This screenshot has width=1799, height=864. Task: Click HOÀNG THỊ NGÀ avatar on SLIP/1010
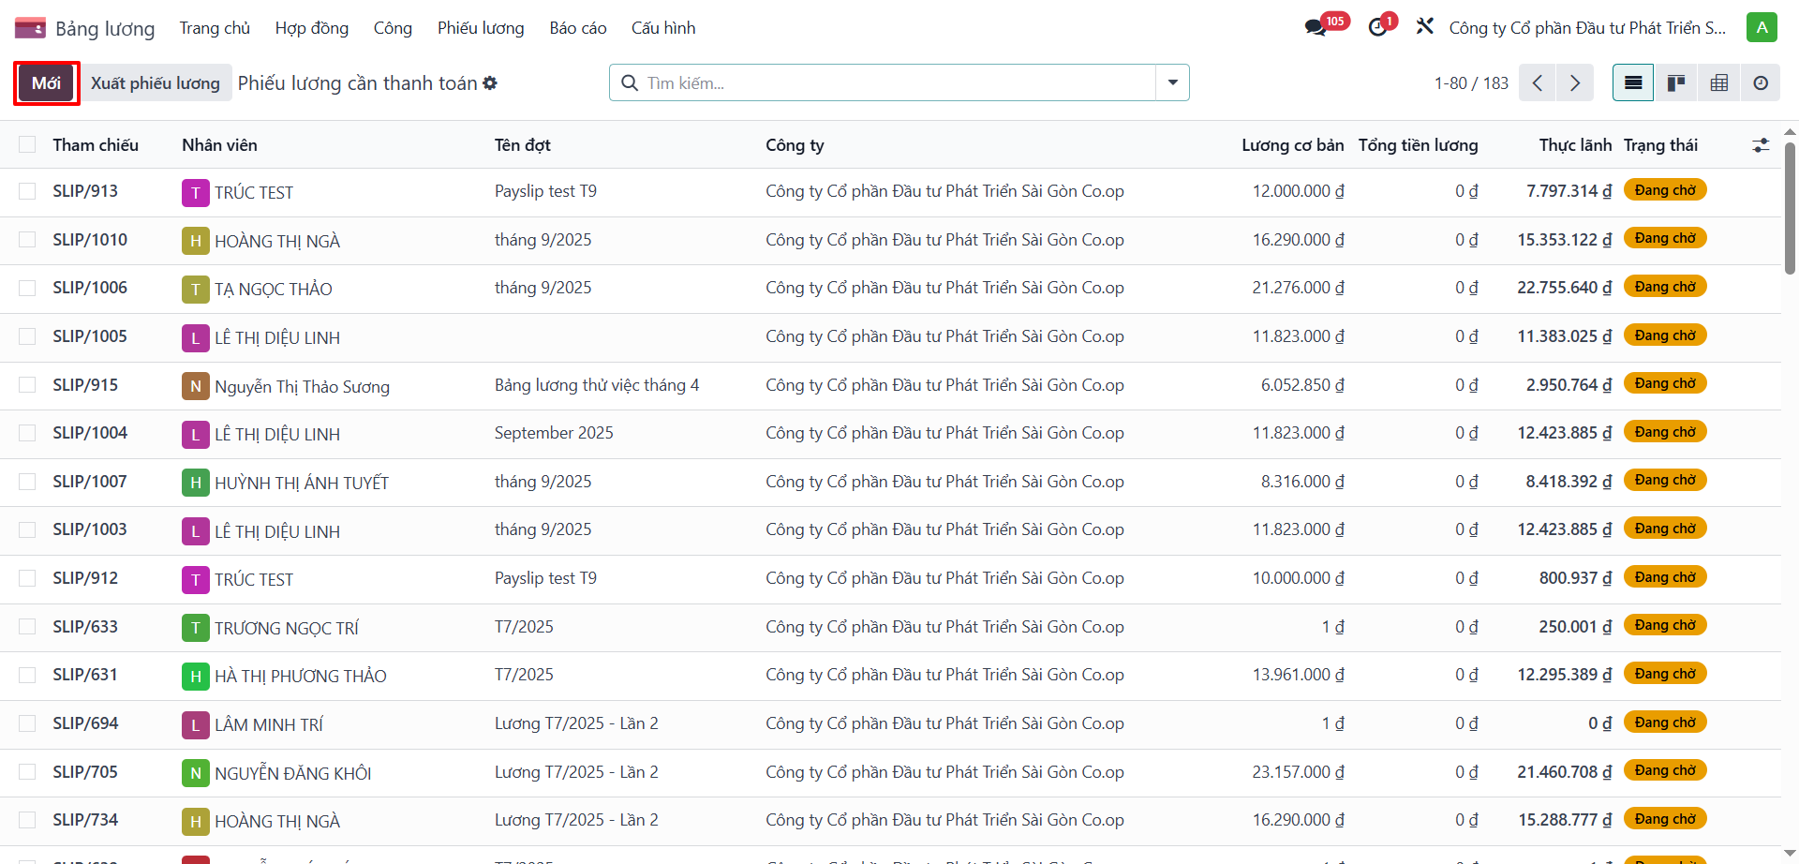coord(195,241)
